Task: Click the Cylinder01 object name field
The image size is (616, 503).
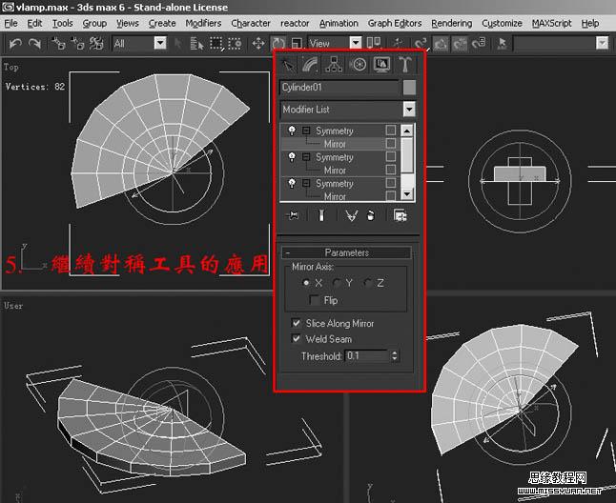Action: pos(339,87)
